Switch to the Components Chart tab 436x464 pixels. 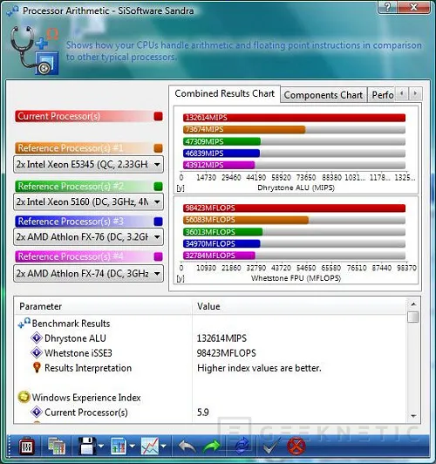pos(324,95)
